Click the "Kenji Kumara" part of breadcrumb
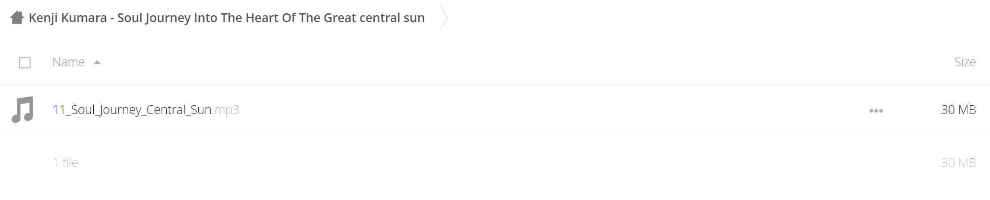990x200 pixels. point(68,18)
